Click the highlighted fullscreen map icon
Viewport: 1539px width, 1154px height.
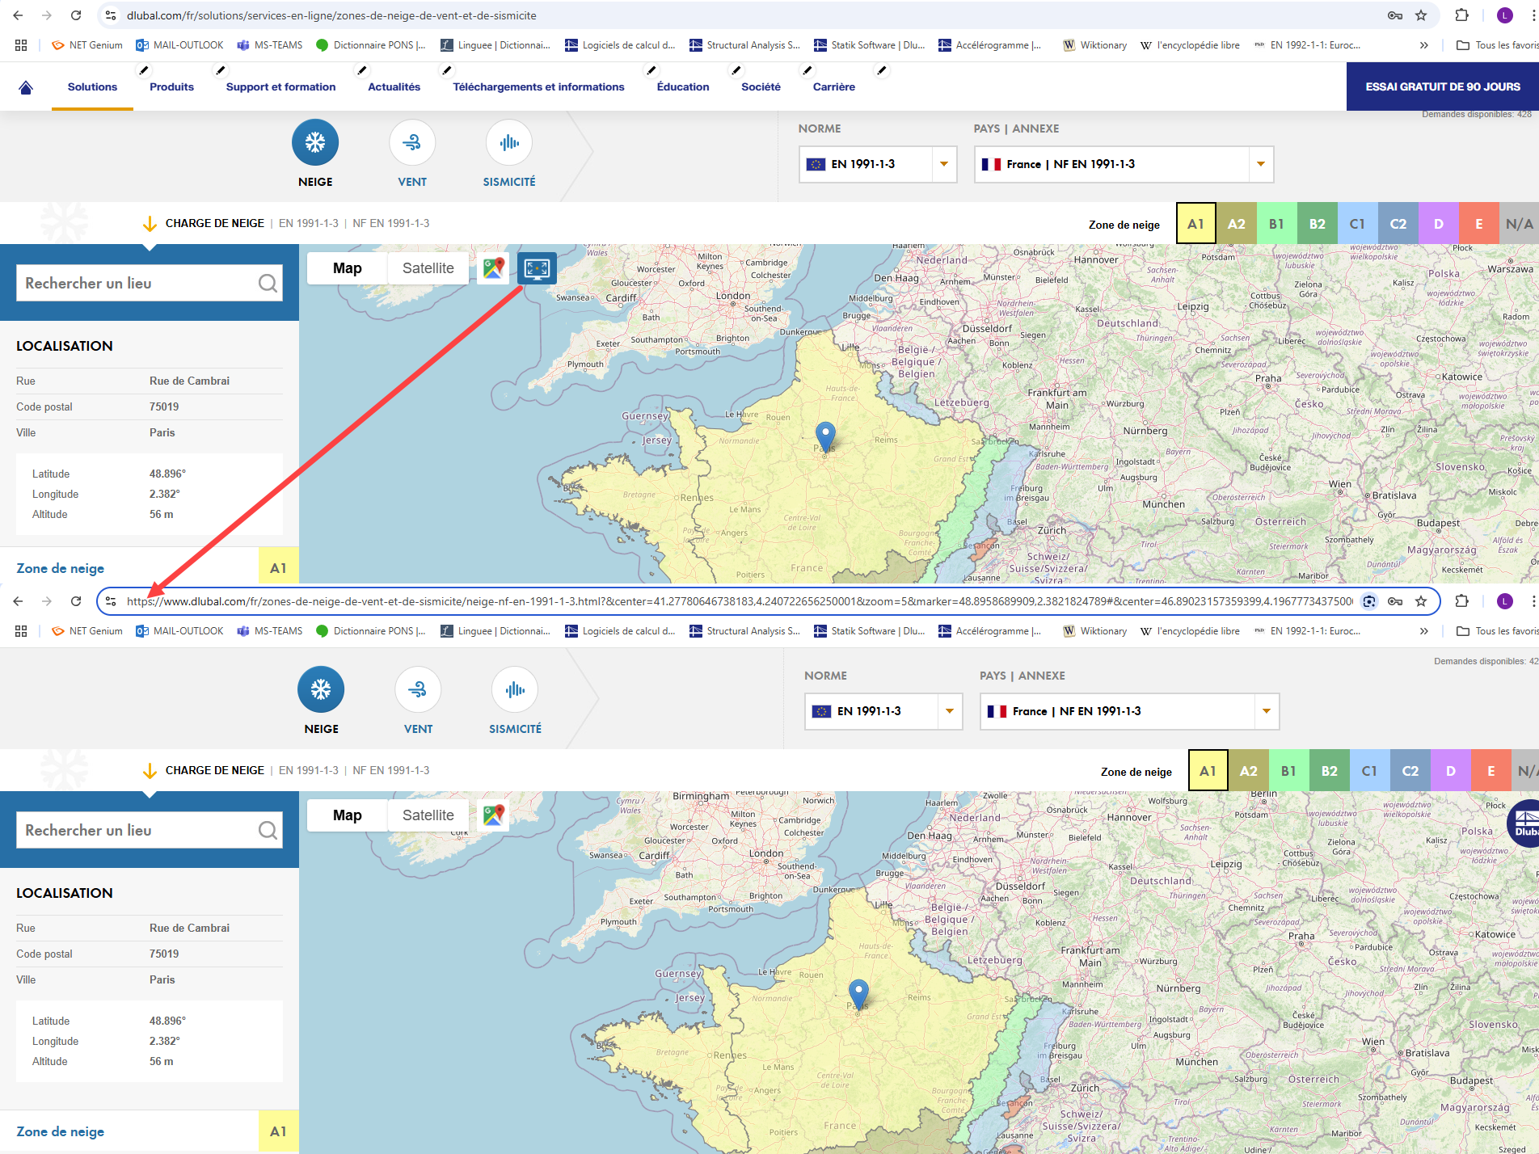537,267
